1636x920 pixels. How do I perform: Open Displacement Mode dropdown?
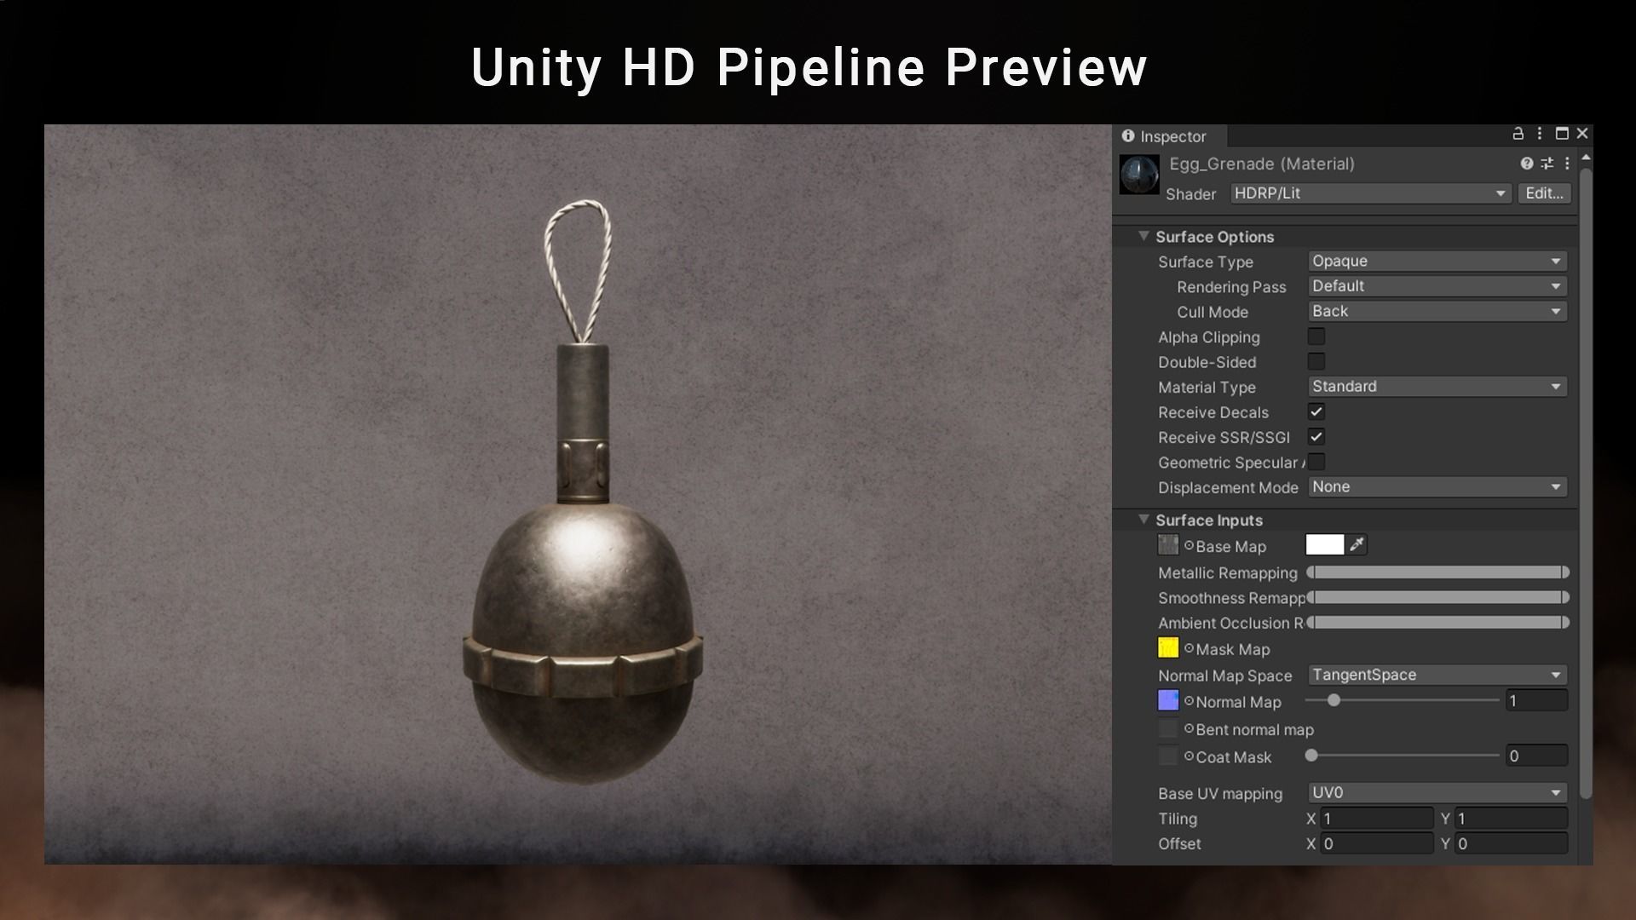coord(1437,487)
